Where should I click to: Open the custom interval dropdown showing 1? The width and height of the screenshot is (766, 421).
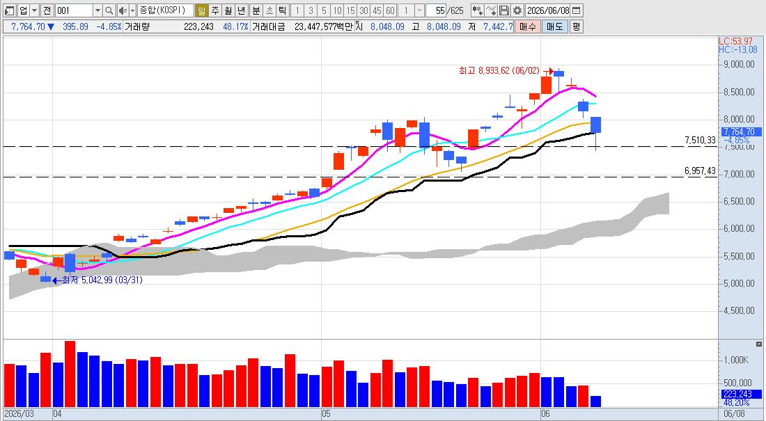pyautogui.click(x=420, y=10)
